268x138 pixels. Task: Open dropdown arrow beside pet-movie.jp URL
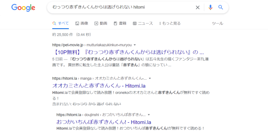pos(135,45)
